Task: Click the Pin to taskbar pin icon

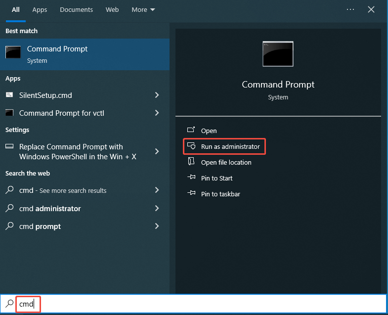Action: 191,193
